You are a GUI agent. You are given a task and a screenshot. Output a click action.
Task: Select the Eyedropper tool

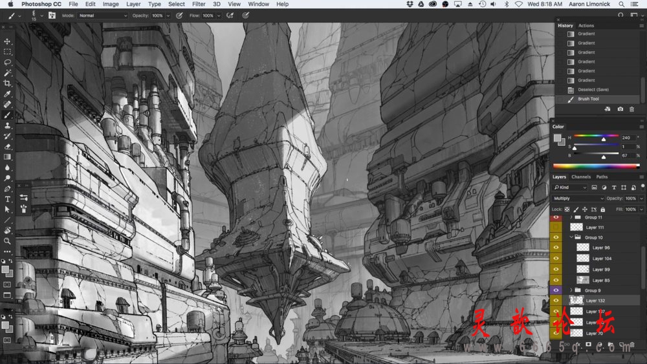pyautogui.click(x=7, y=94)
